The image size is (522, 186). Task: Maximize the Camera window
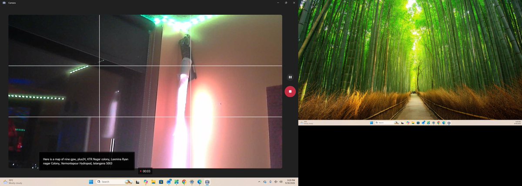tap(286, 3)
